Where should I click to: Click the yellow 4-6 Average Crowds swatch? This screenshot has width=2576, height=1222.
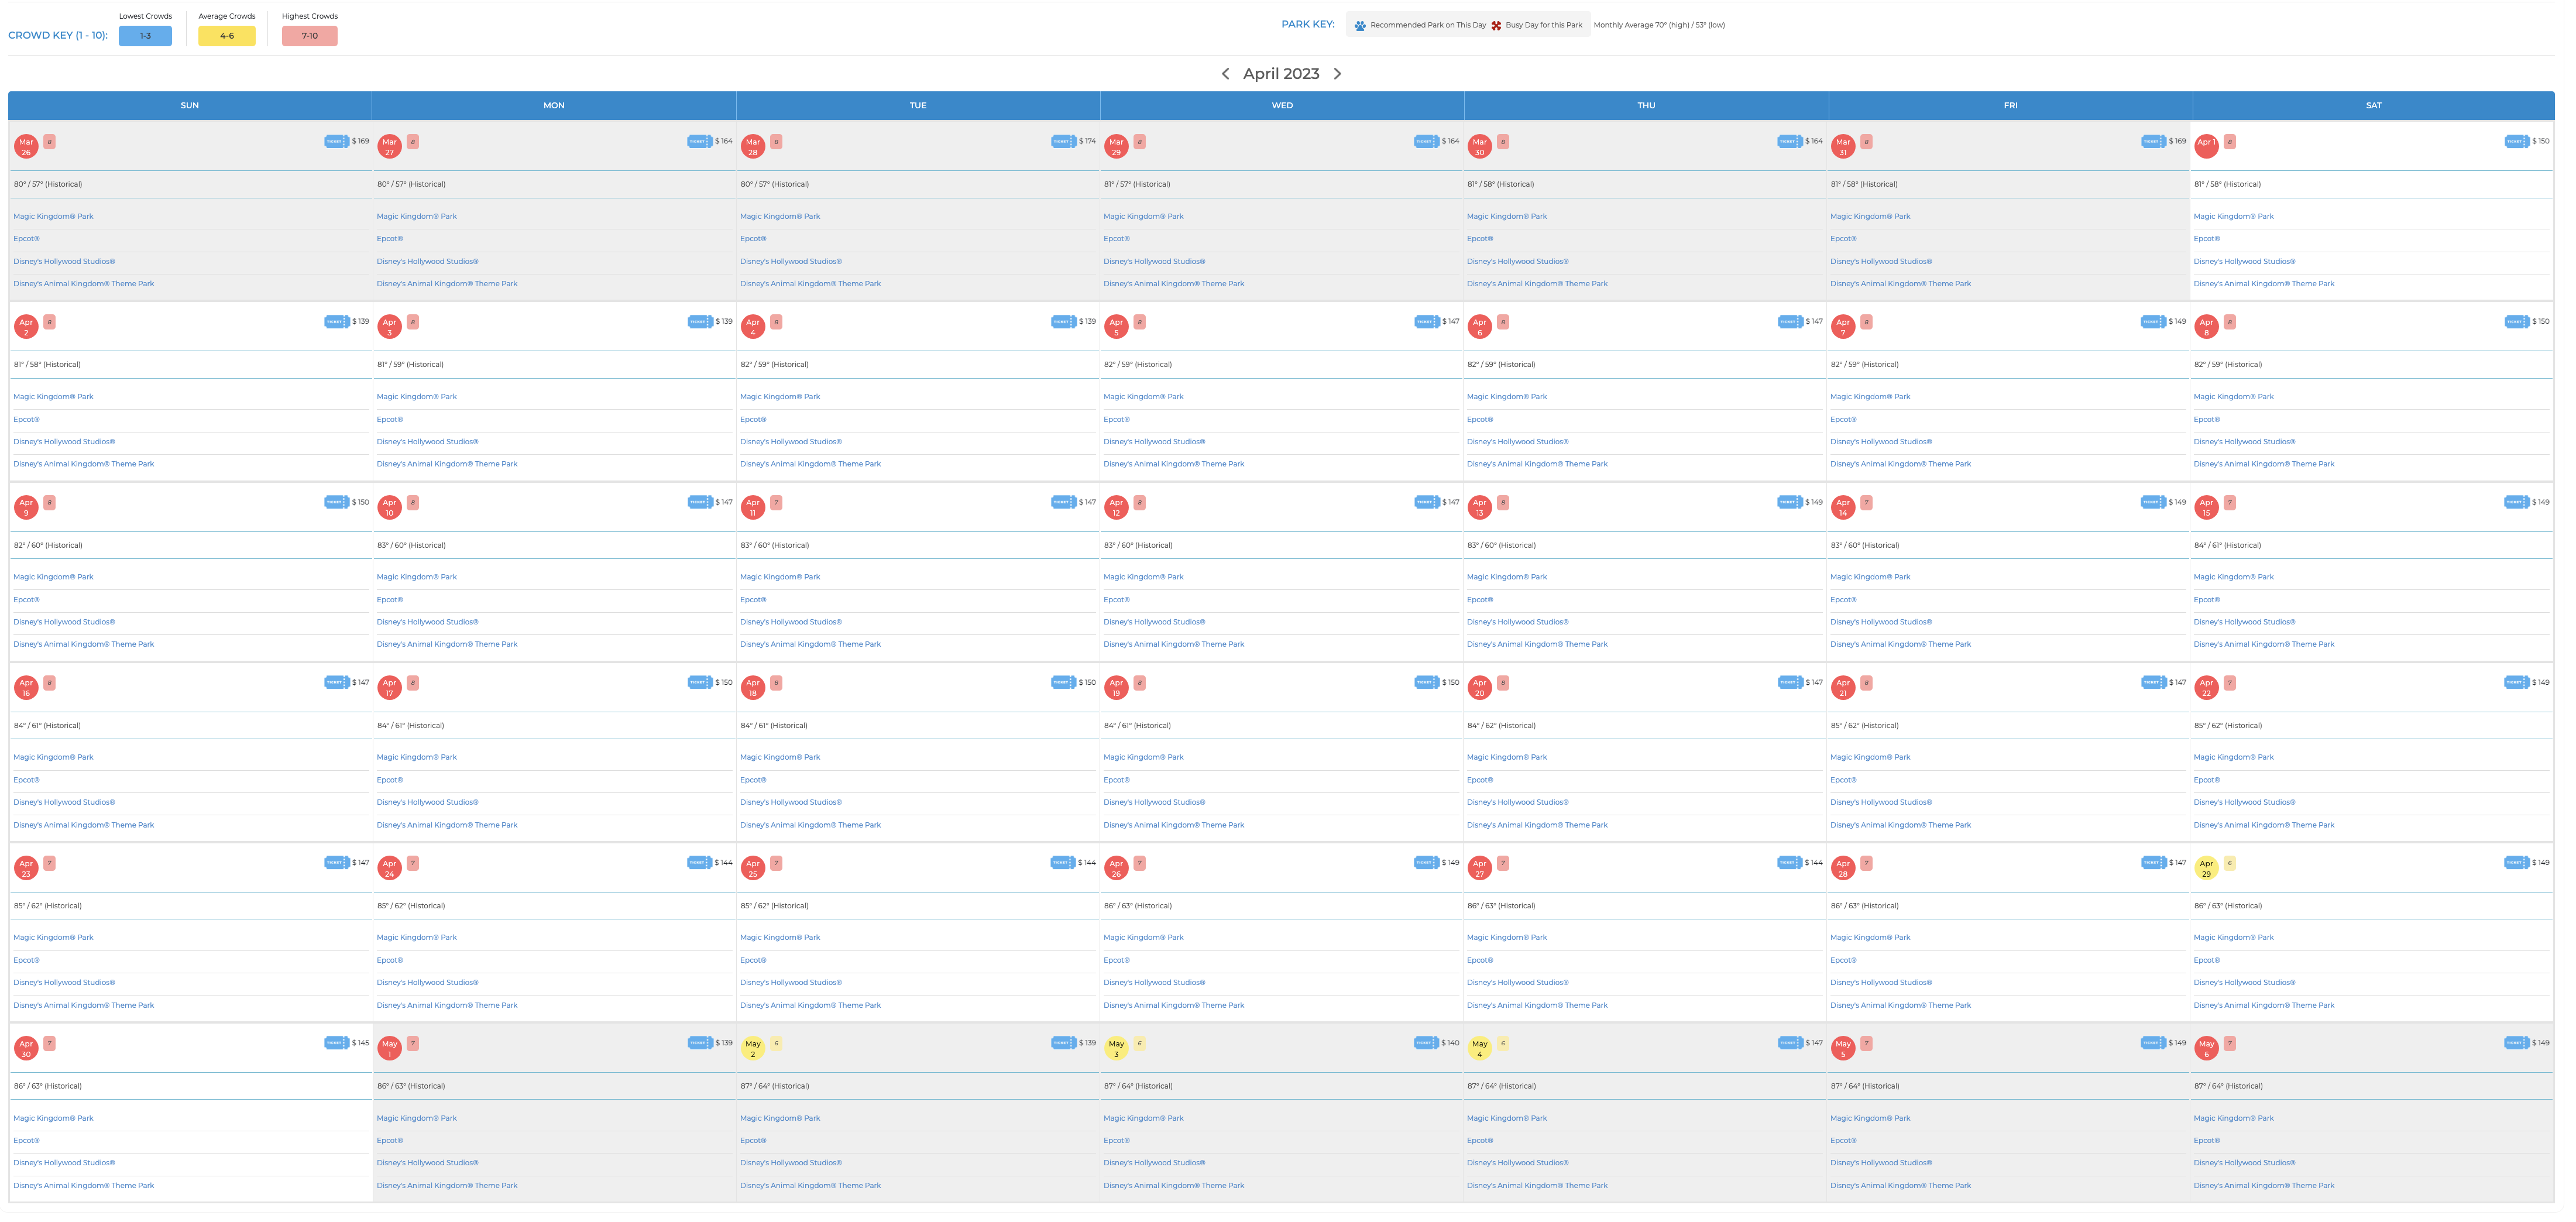tap(227, 36)
